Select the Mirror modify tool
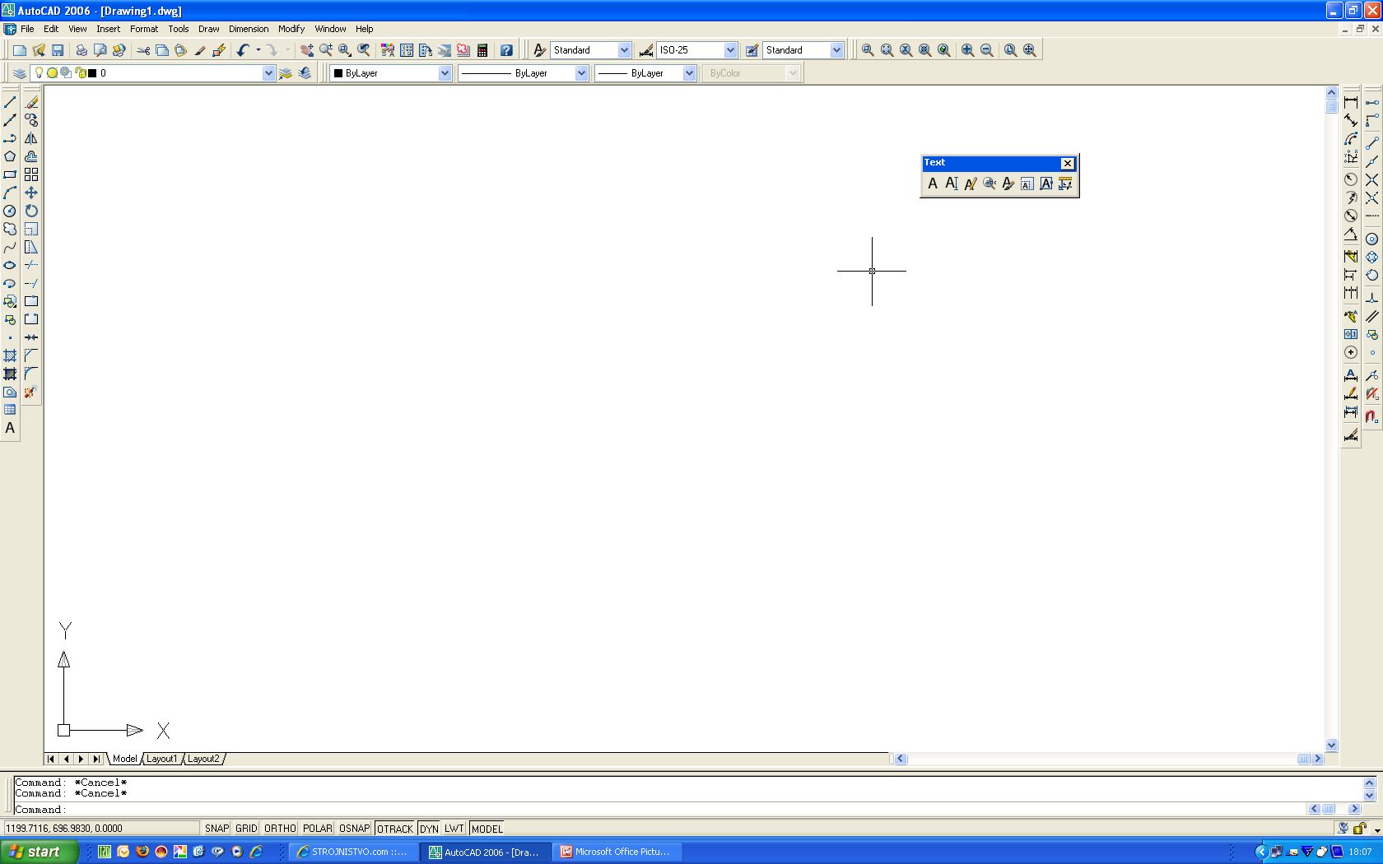The image size is (1383, 864). [31, 138]
